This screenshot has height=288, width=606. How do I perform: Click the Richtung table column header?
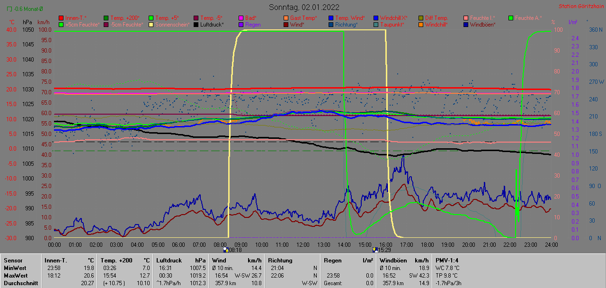tap(280, 261)
